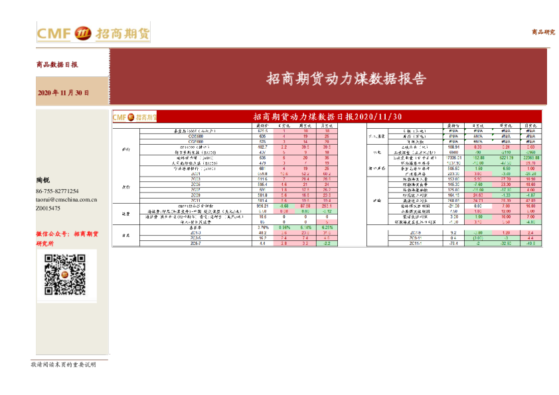The width and height of the screenshot is (559, 395).
Task: Click the table banner 招商期货动力煤数据日报2020/11/30
Action: pos(327,117)
